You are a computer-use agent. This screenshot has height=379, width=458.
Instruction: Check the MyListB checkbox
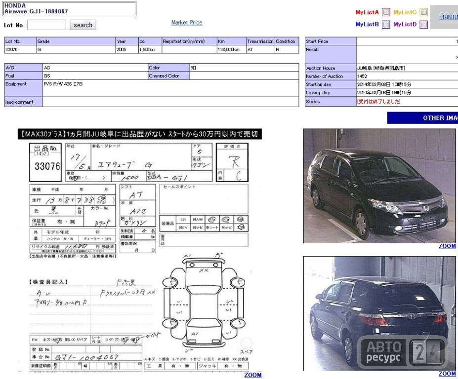point(386,24)
